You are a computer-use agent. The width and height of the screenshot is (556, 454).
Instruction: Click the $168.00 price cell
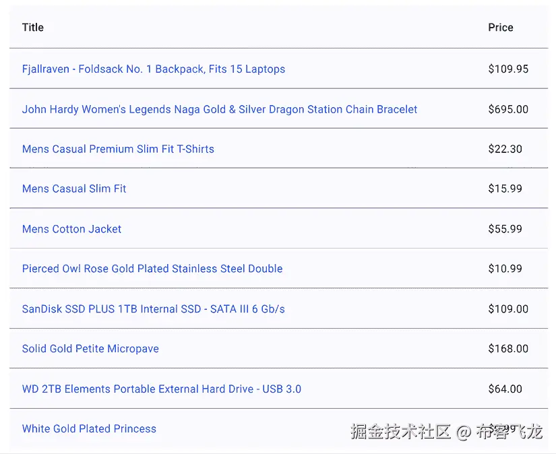[508, 349]
